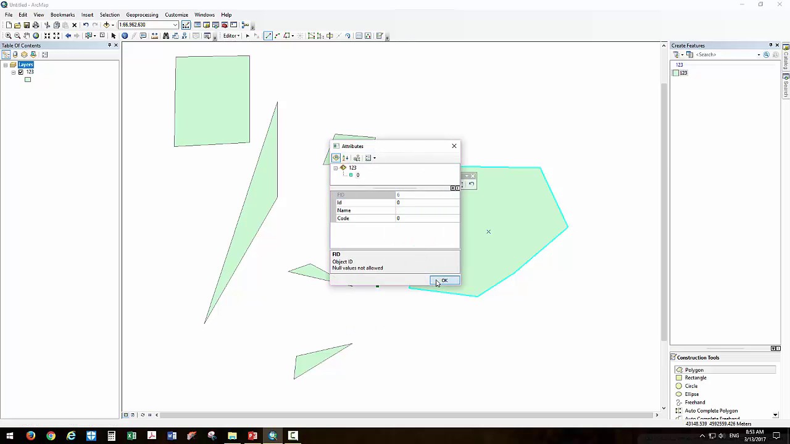Click the search magnifier in Create Features
Screen dimensions: 790x444
pyautogui.click(x=767, y=55)
